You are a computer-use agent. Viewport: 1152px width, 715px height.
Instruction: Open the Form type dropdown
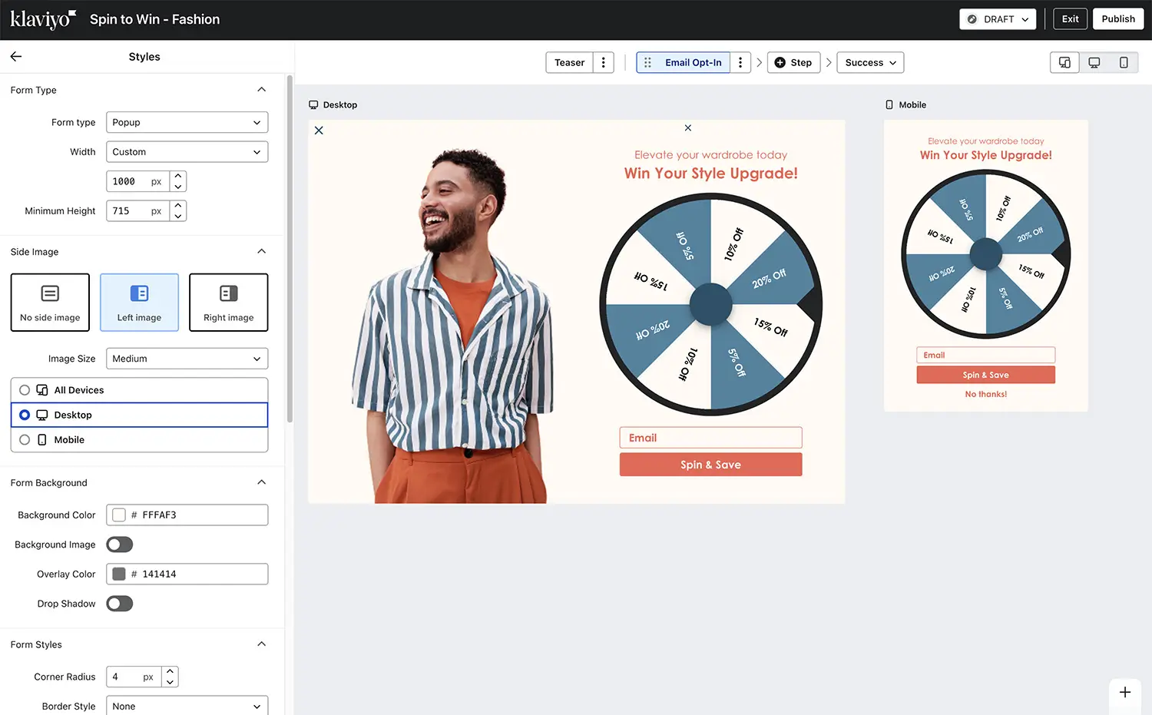tap(187, 122)
